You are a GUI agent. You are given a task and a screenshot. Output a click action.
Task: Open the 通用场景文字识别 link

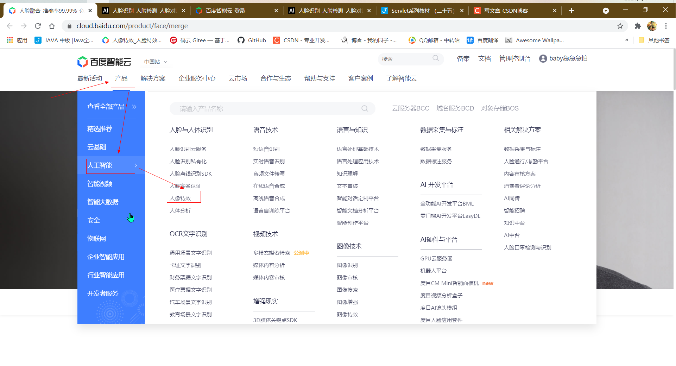coord(190,253)
